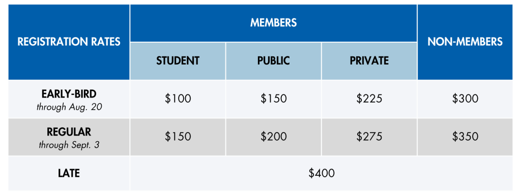
Task: Click the REGISTRATION RATES header cell
Action: pyautogui.click(x=69, y=42)
